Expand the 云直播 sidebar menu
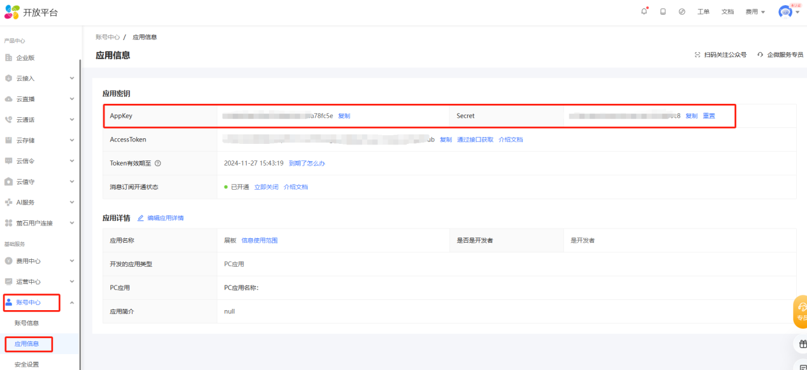The height and width of the screenshot is (370, 807). click(x=71, y=99)
